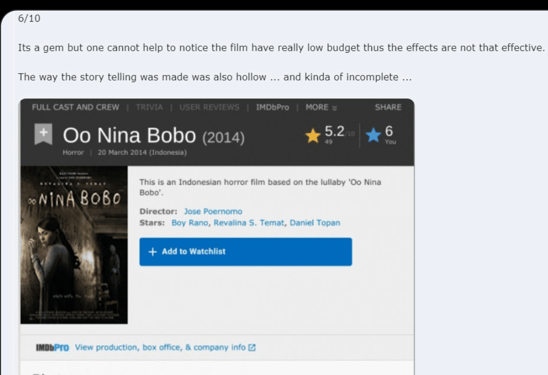Click the SHARE option
The height and width of the screenshot is (375, 548).
pyautogui.click(x=388, y=107)
